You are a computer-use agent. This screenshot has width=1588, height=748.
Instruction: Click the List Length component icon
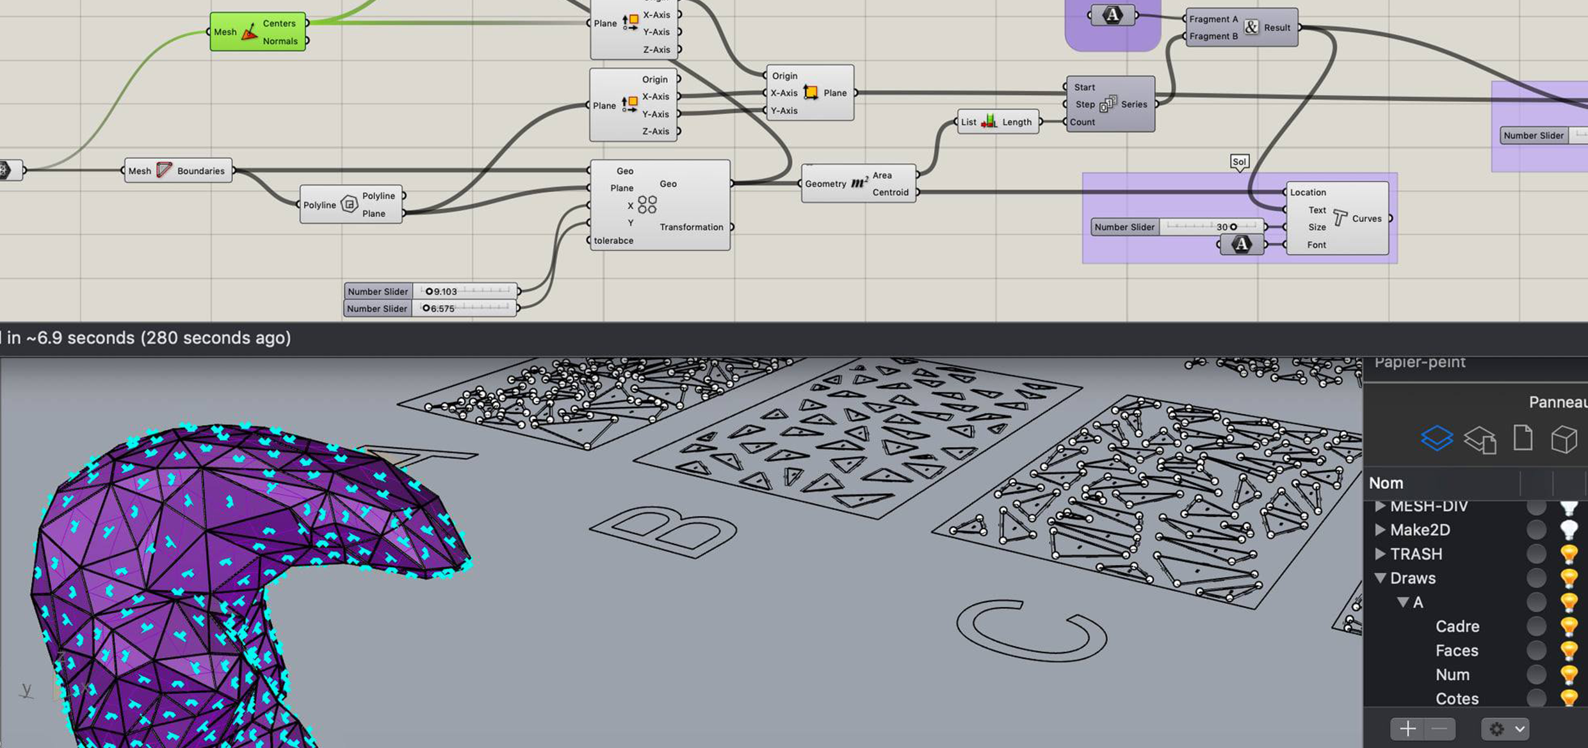click(x=989, y=122)
